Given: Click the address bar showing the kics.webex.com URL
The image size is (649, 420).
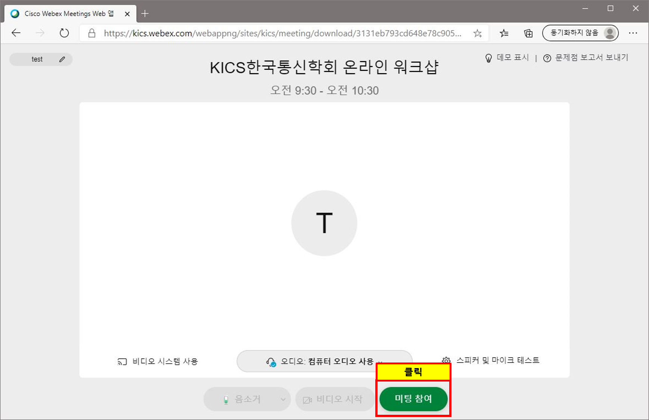Looking at the screenshot, I should [282, 33].
